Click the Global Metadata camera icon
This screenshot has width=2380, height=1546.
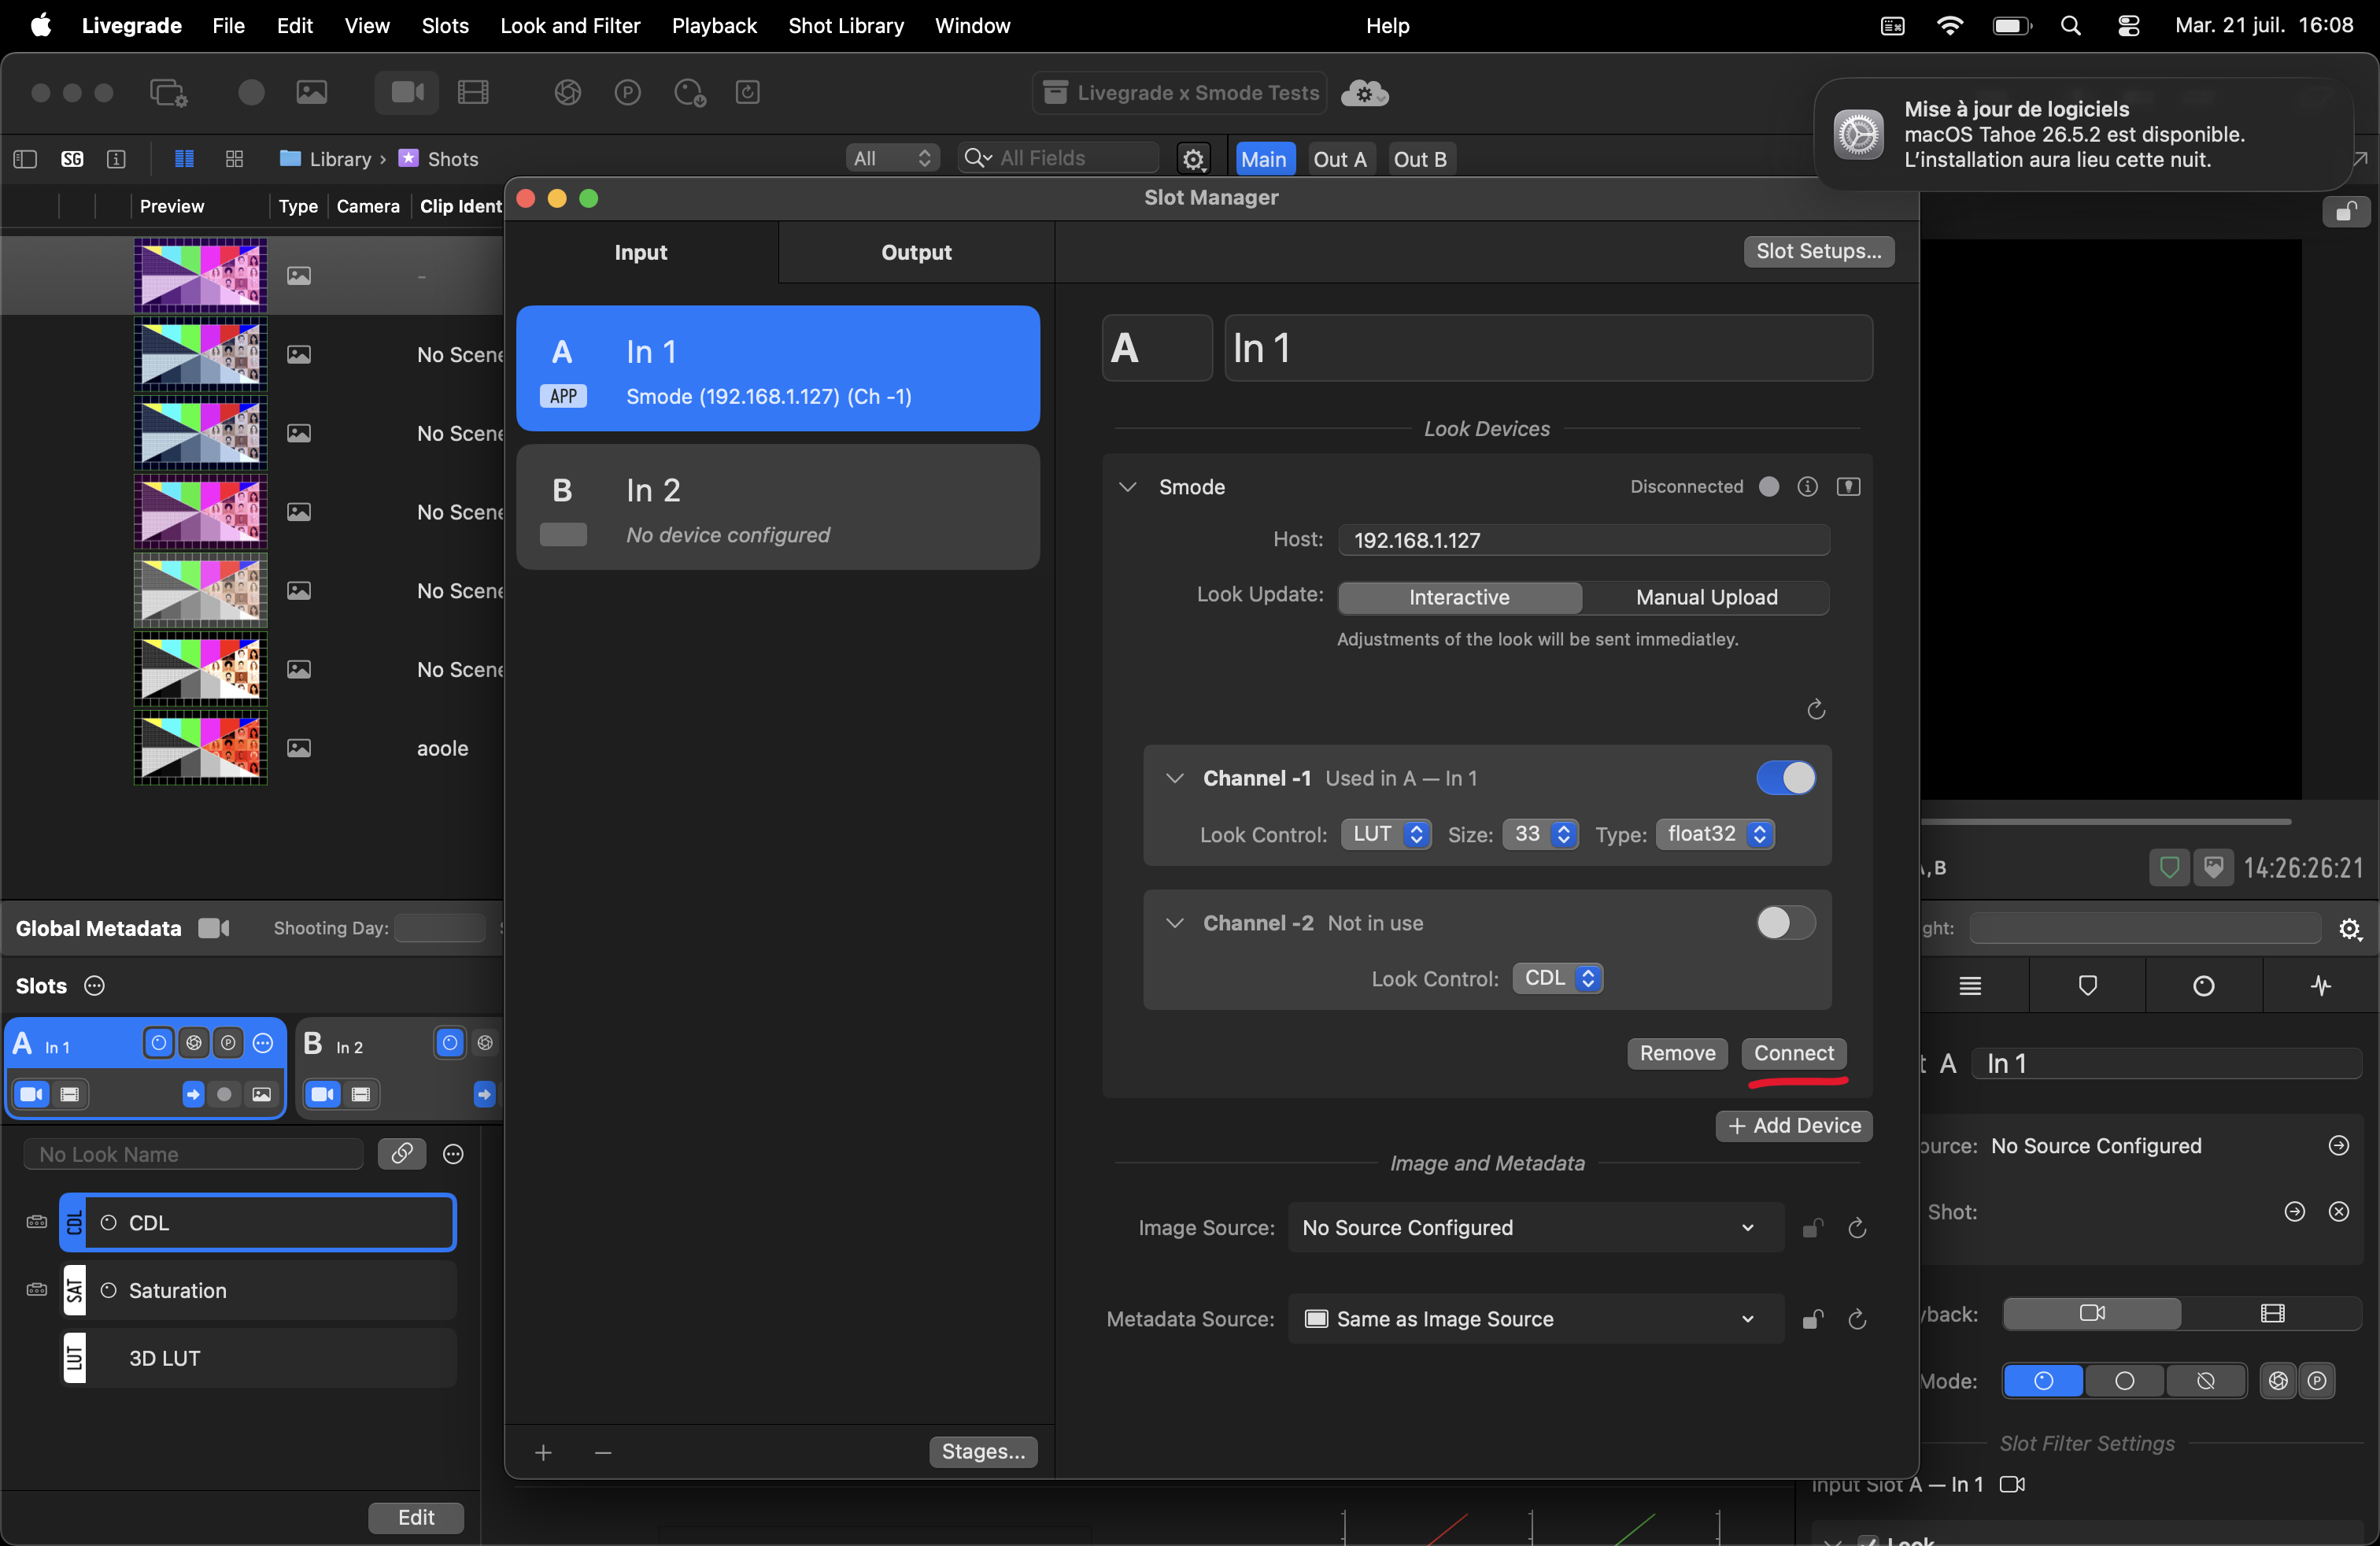[213, 929]
